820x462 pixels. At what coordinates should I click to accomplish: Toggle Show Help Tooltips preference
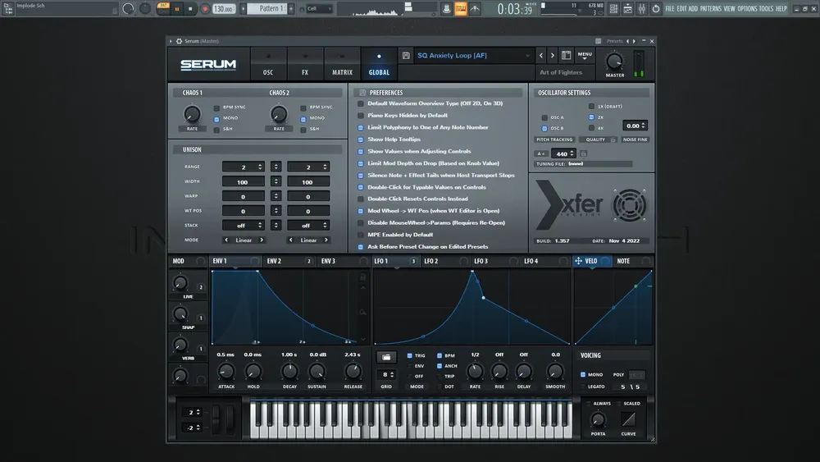(x=361, y=140)
